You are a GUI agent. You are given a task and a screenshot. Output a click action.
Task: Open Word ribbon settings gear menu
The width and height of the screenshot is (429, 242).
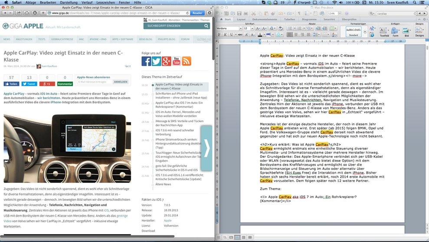click(x=425, y=20)
